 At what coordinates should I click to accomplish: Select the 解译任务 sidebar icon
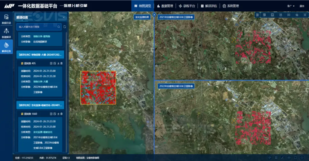pyautogui.click(x=6, y=47)
